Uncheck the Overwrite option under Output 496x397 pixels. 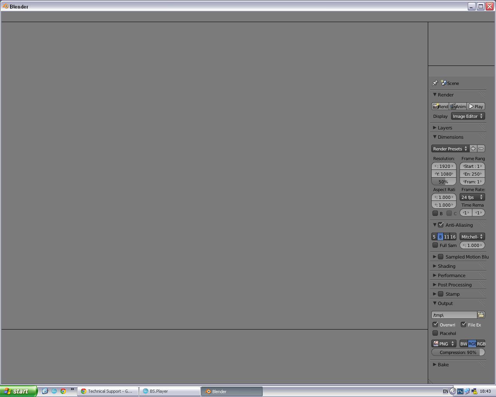tap(435, 325)
